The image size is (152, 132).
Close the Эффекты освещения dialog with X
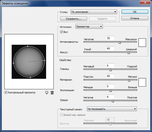click(x=145, y=2)
